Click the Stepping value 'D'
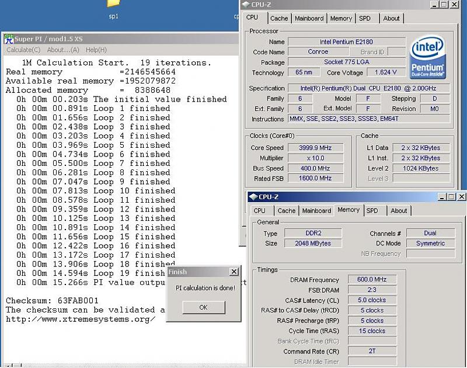Image resolution: width=467 pixels, height=368 pixels. tap(434, 98)
